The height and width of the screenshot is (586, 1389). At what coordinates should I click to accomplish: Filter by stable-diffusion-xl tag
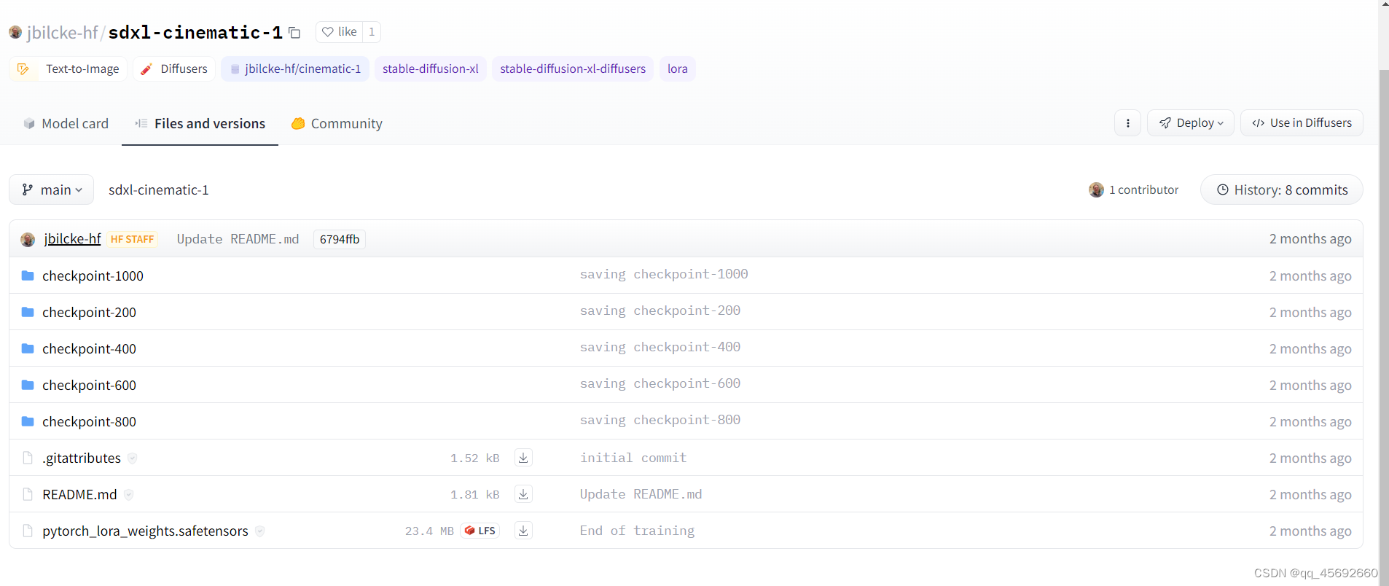coord(430,69)
